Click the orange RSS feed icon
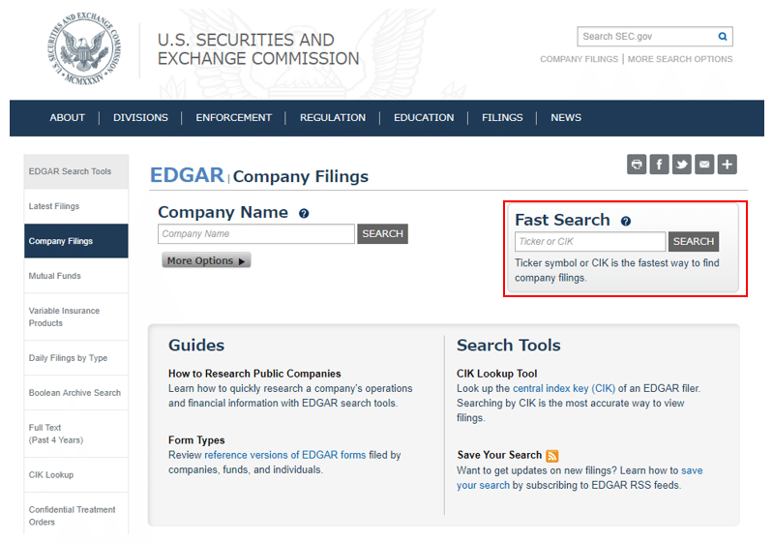The width and height of the screenshot is (773, 543). click(x=552, y=456)
